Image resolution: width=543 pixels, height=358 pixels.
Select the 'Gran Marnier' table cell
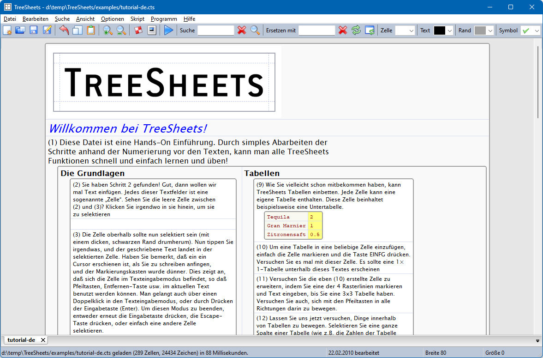(x=286, y=226)
